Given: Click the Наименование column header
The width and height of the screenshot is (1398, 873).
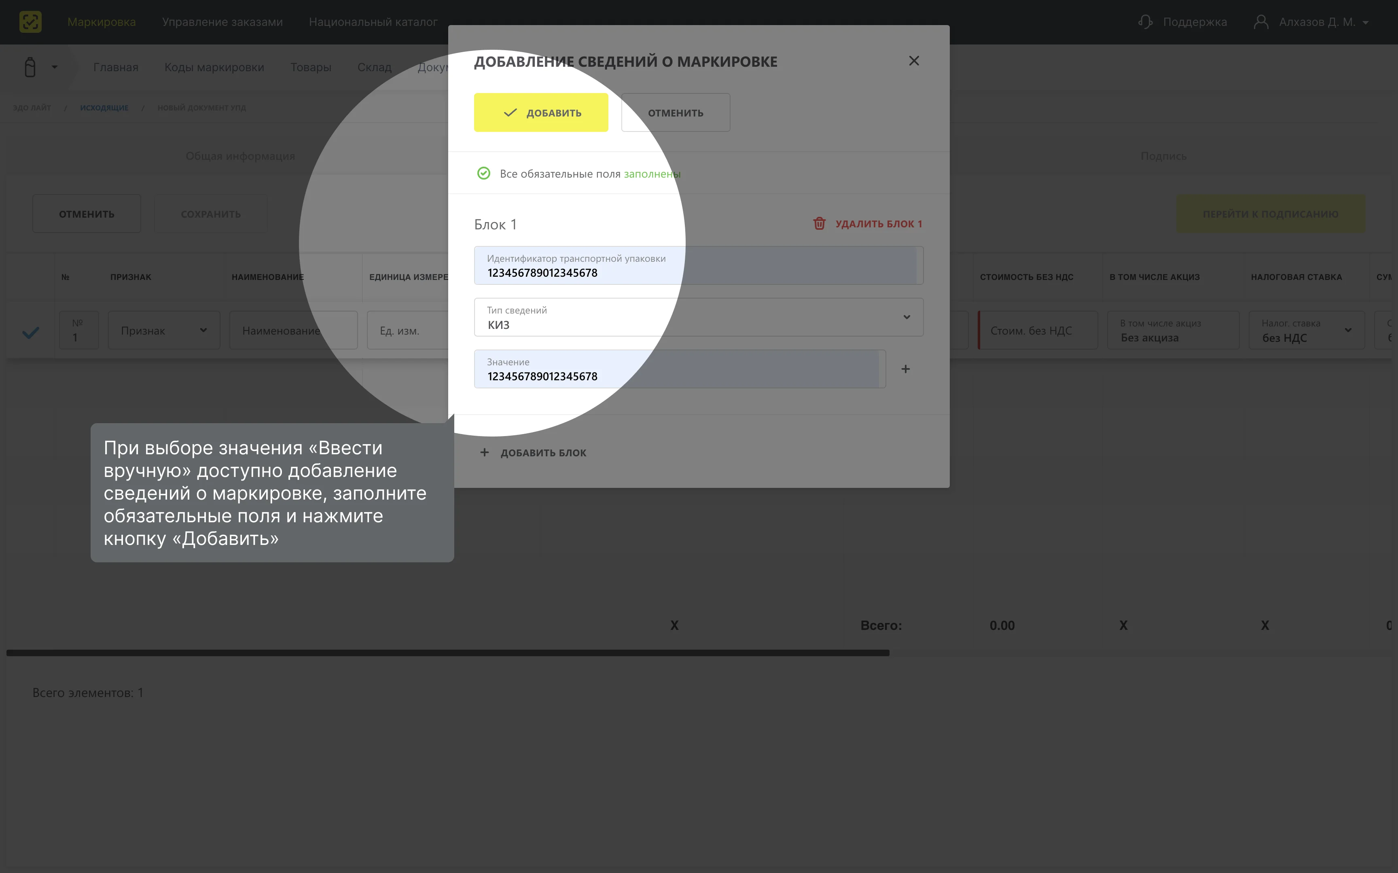Looking at the screenshot, I should pos(267,277).
